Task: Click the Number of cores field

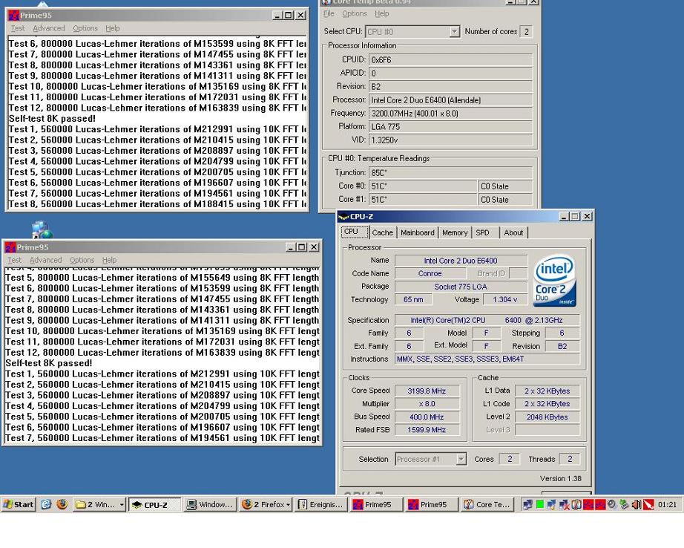Action: 527,32
